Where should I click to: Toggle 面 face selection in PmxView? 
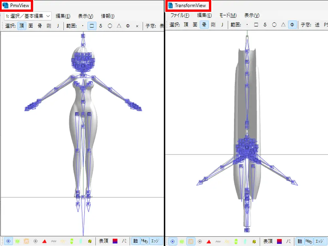point(31,26)
